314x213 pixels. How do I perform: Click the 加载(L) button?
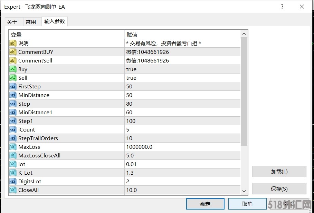(279, 171)
